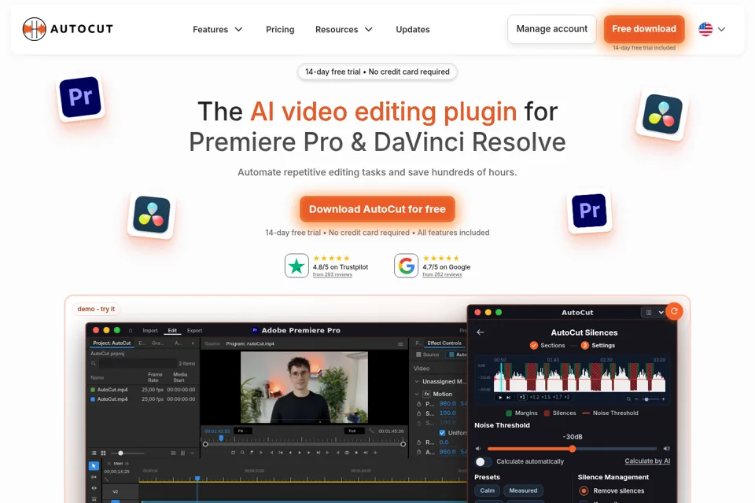Image resolution: width=755 pixels, height=503 pixels.
Task: Click the waveform zoom-out minus icon
Action: pyautogui.click(x=636, y=399)
